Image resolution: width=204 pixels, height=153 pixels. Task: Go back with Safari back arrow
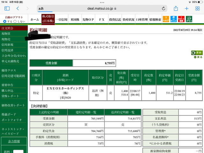(18, 9)
